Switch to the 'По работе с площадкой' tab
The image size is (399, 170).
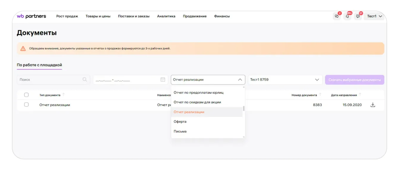[39, 65]
